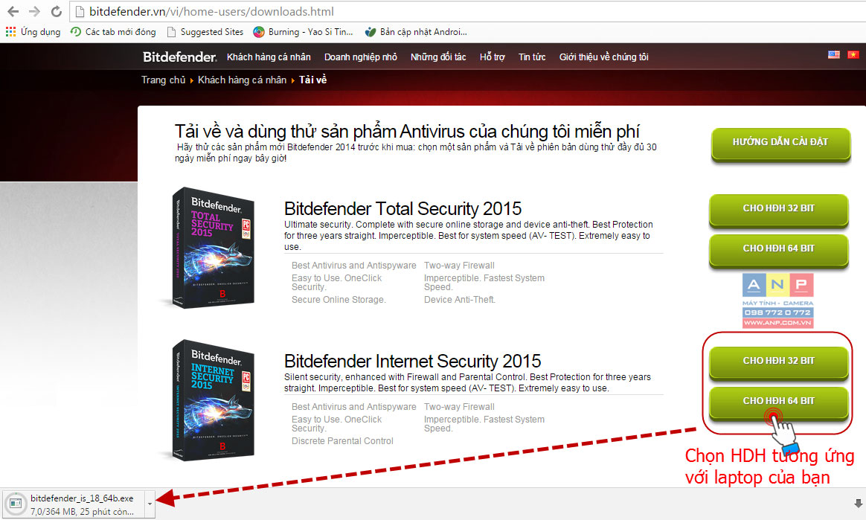Open the Hỗ trợ menu item
The image size is (866, 520).
(x=492, y=57)
